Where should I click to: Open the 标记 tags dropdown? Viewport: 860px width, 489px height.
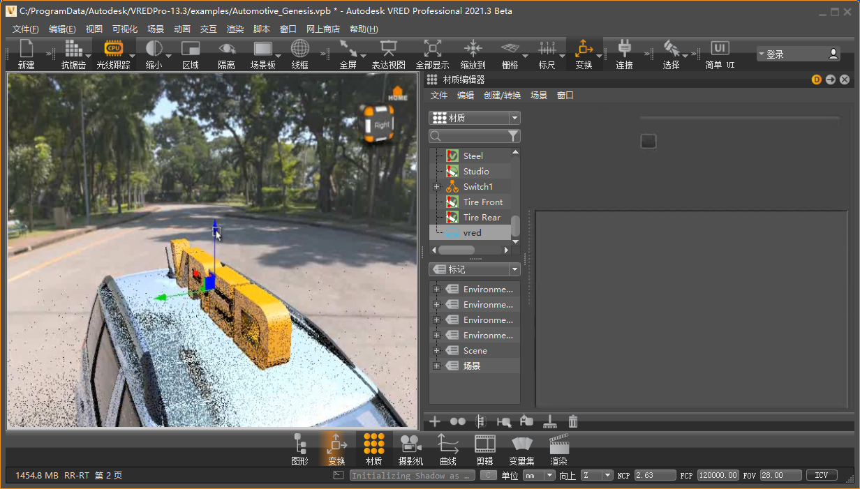click(x=475, y=269)
